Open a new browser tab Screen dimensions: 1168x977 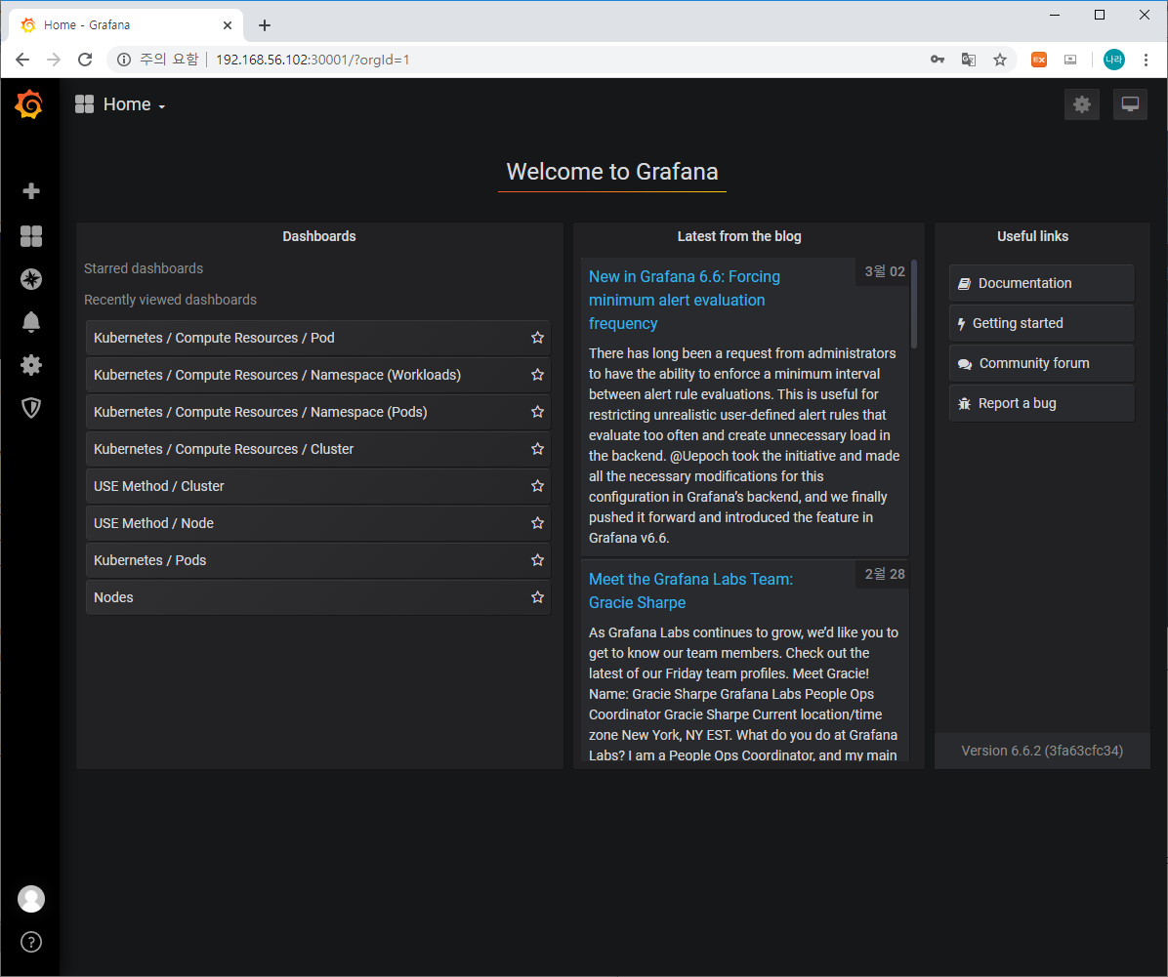(x=265, y=25)
